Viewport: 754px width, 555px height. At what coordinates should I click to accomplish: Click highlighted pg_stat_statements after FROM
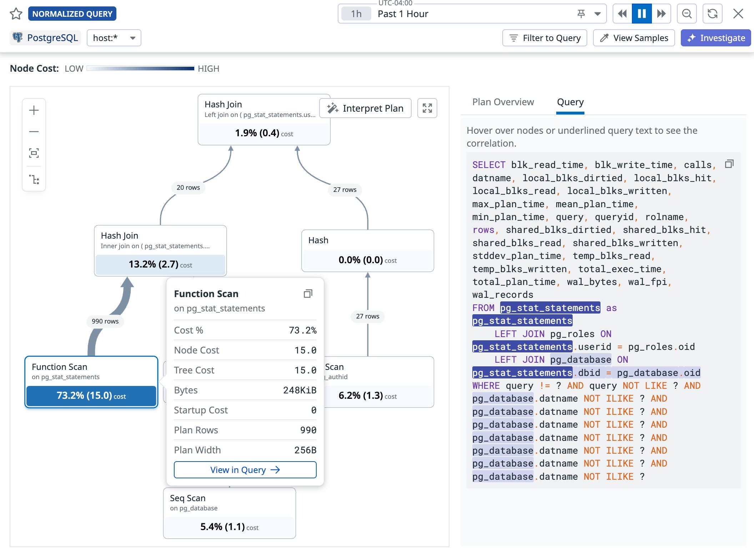click(x=550, y=308)
